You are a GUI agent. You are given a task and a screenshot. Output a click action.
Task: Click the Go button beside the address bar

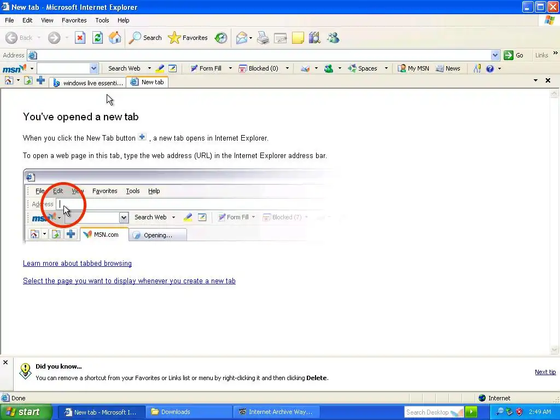point(514,55)
